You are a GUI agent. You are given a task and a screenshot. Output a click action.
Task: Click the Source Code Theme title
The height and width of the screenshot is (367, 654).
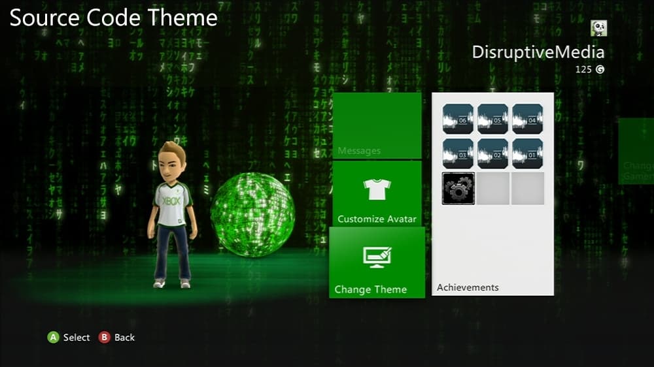(113, 18)
